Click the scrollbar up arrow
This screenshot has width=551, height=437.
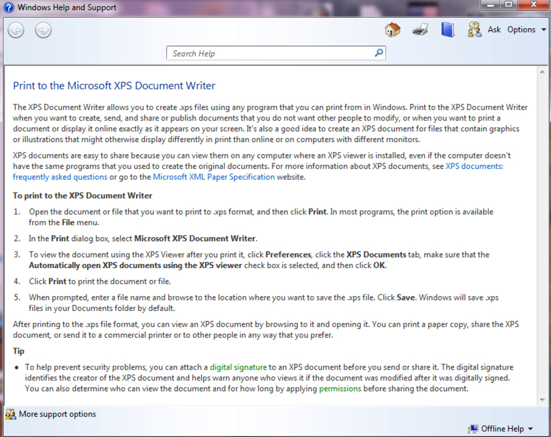542,72
